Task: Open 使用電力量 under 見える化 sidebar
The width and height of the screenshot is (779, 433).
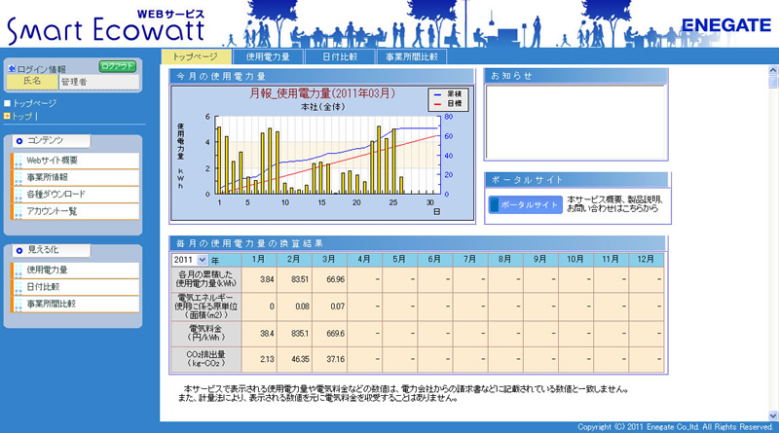Action: click(75, 271)
